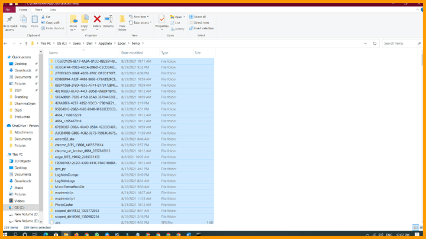Open the Easy access dropdown
The width and height of the screenshot is (426, 239).
(x=142, y=22)
